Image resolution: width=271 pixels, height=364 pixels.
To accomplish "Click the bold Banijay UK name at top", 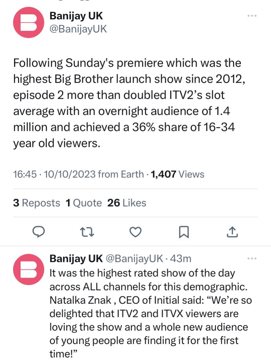I will (76, 15).
